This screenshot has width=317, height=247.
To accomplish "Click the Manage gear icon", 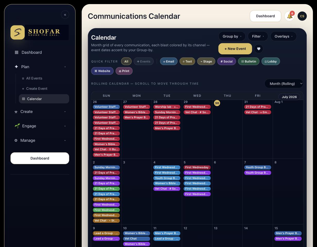I will (x=16, y=140).
